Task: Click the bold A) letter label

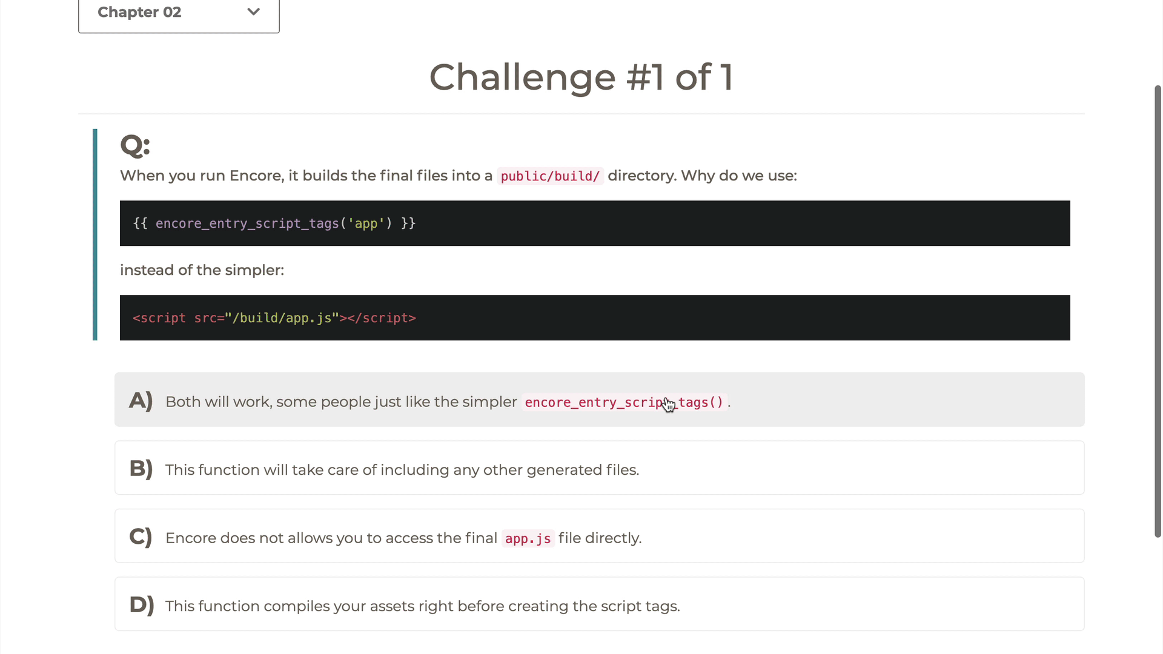Action: (x=141, y=401)
